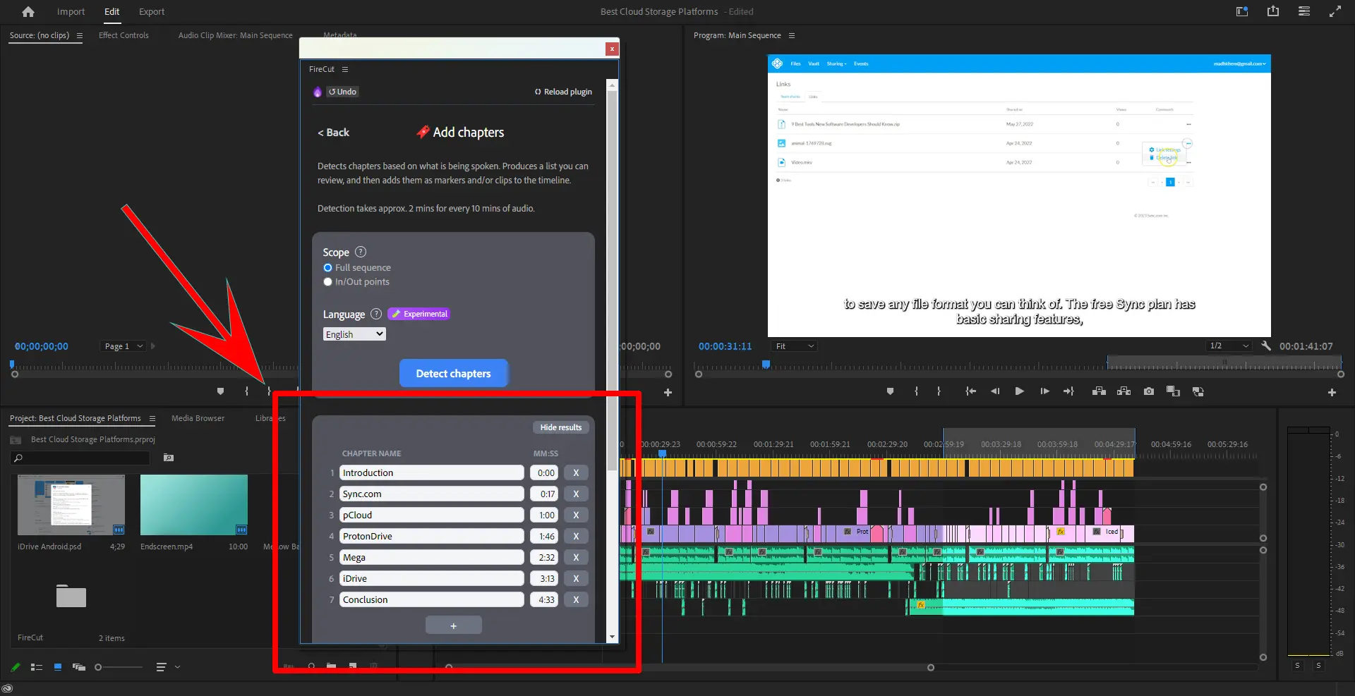Image resolution: width=1355 pixels, height=696 pixels.
Task: Click the Home icon in top bar
Action: [x=28, y=12]
